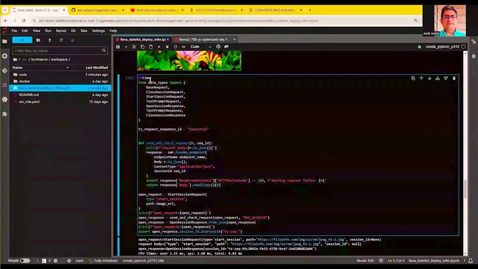Open the File menu
This screenshot has width=478, height=269.
[x=14, y=31]
